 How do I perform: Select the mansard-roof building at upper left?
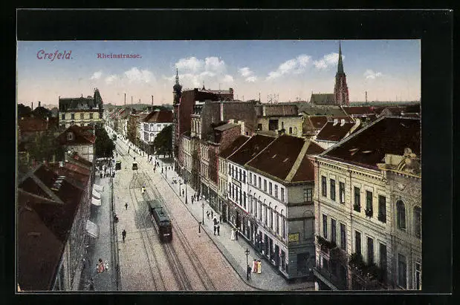click(x=80, y=109)
